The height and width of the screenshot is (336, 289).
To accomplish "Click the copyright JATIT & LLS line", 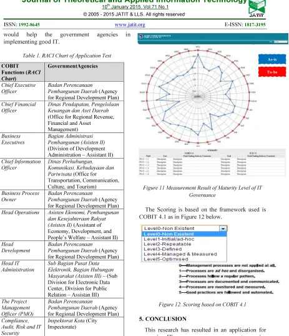I will [x=134, y=14].
